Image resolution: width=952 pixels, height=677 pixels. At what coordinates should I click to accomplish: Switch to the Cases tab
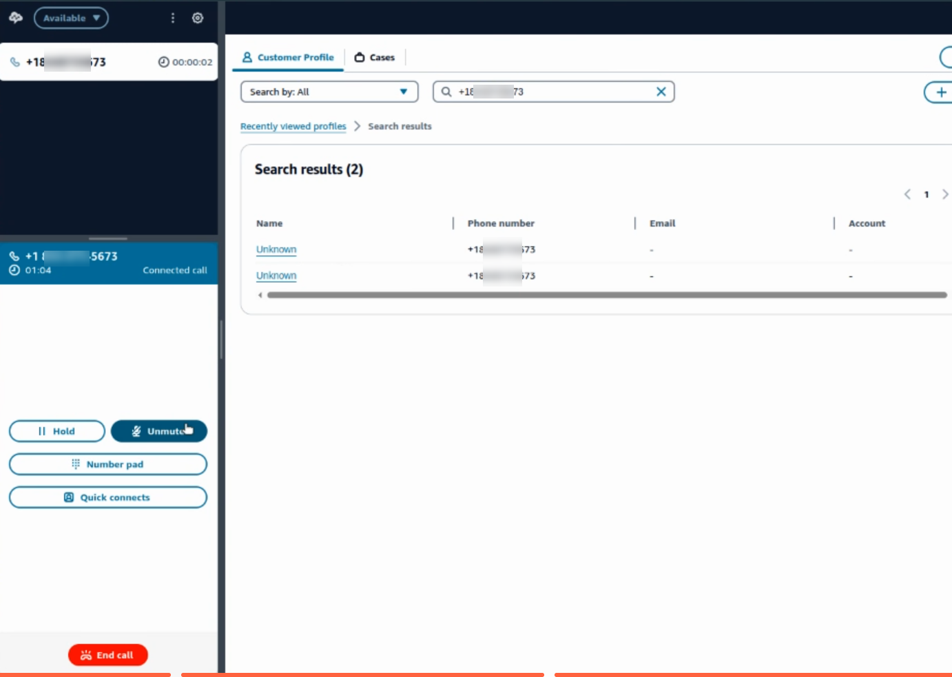(375, 57)
